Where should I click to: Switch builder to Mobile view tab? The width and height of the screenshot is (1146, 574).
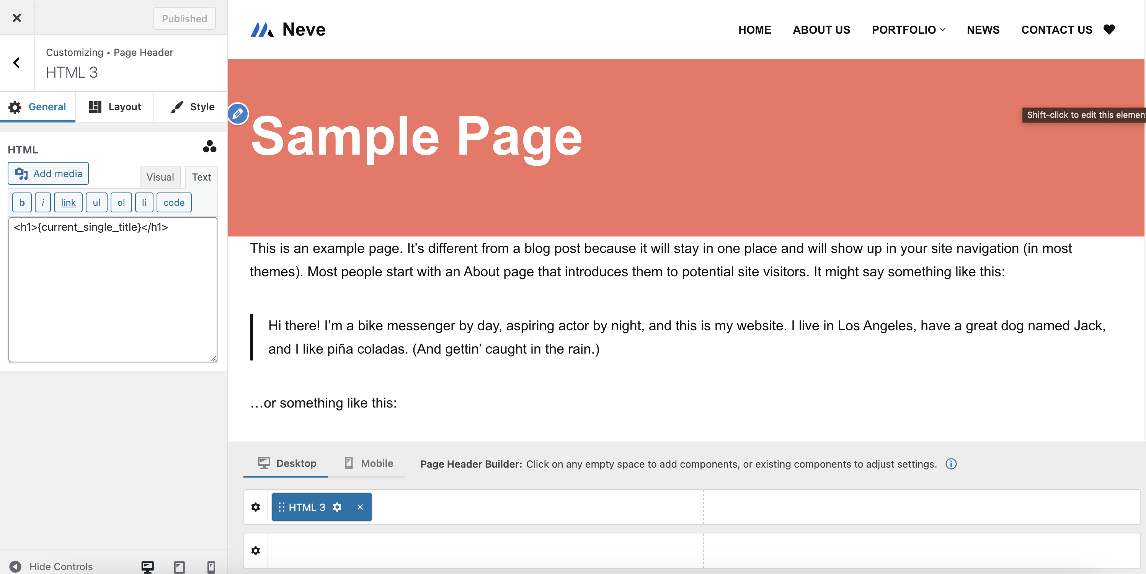click(369, 463)
